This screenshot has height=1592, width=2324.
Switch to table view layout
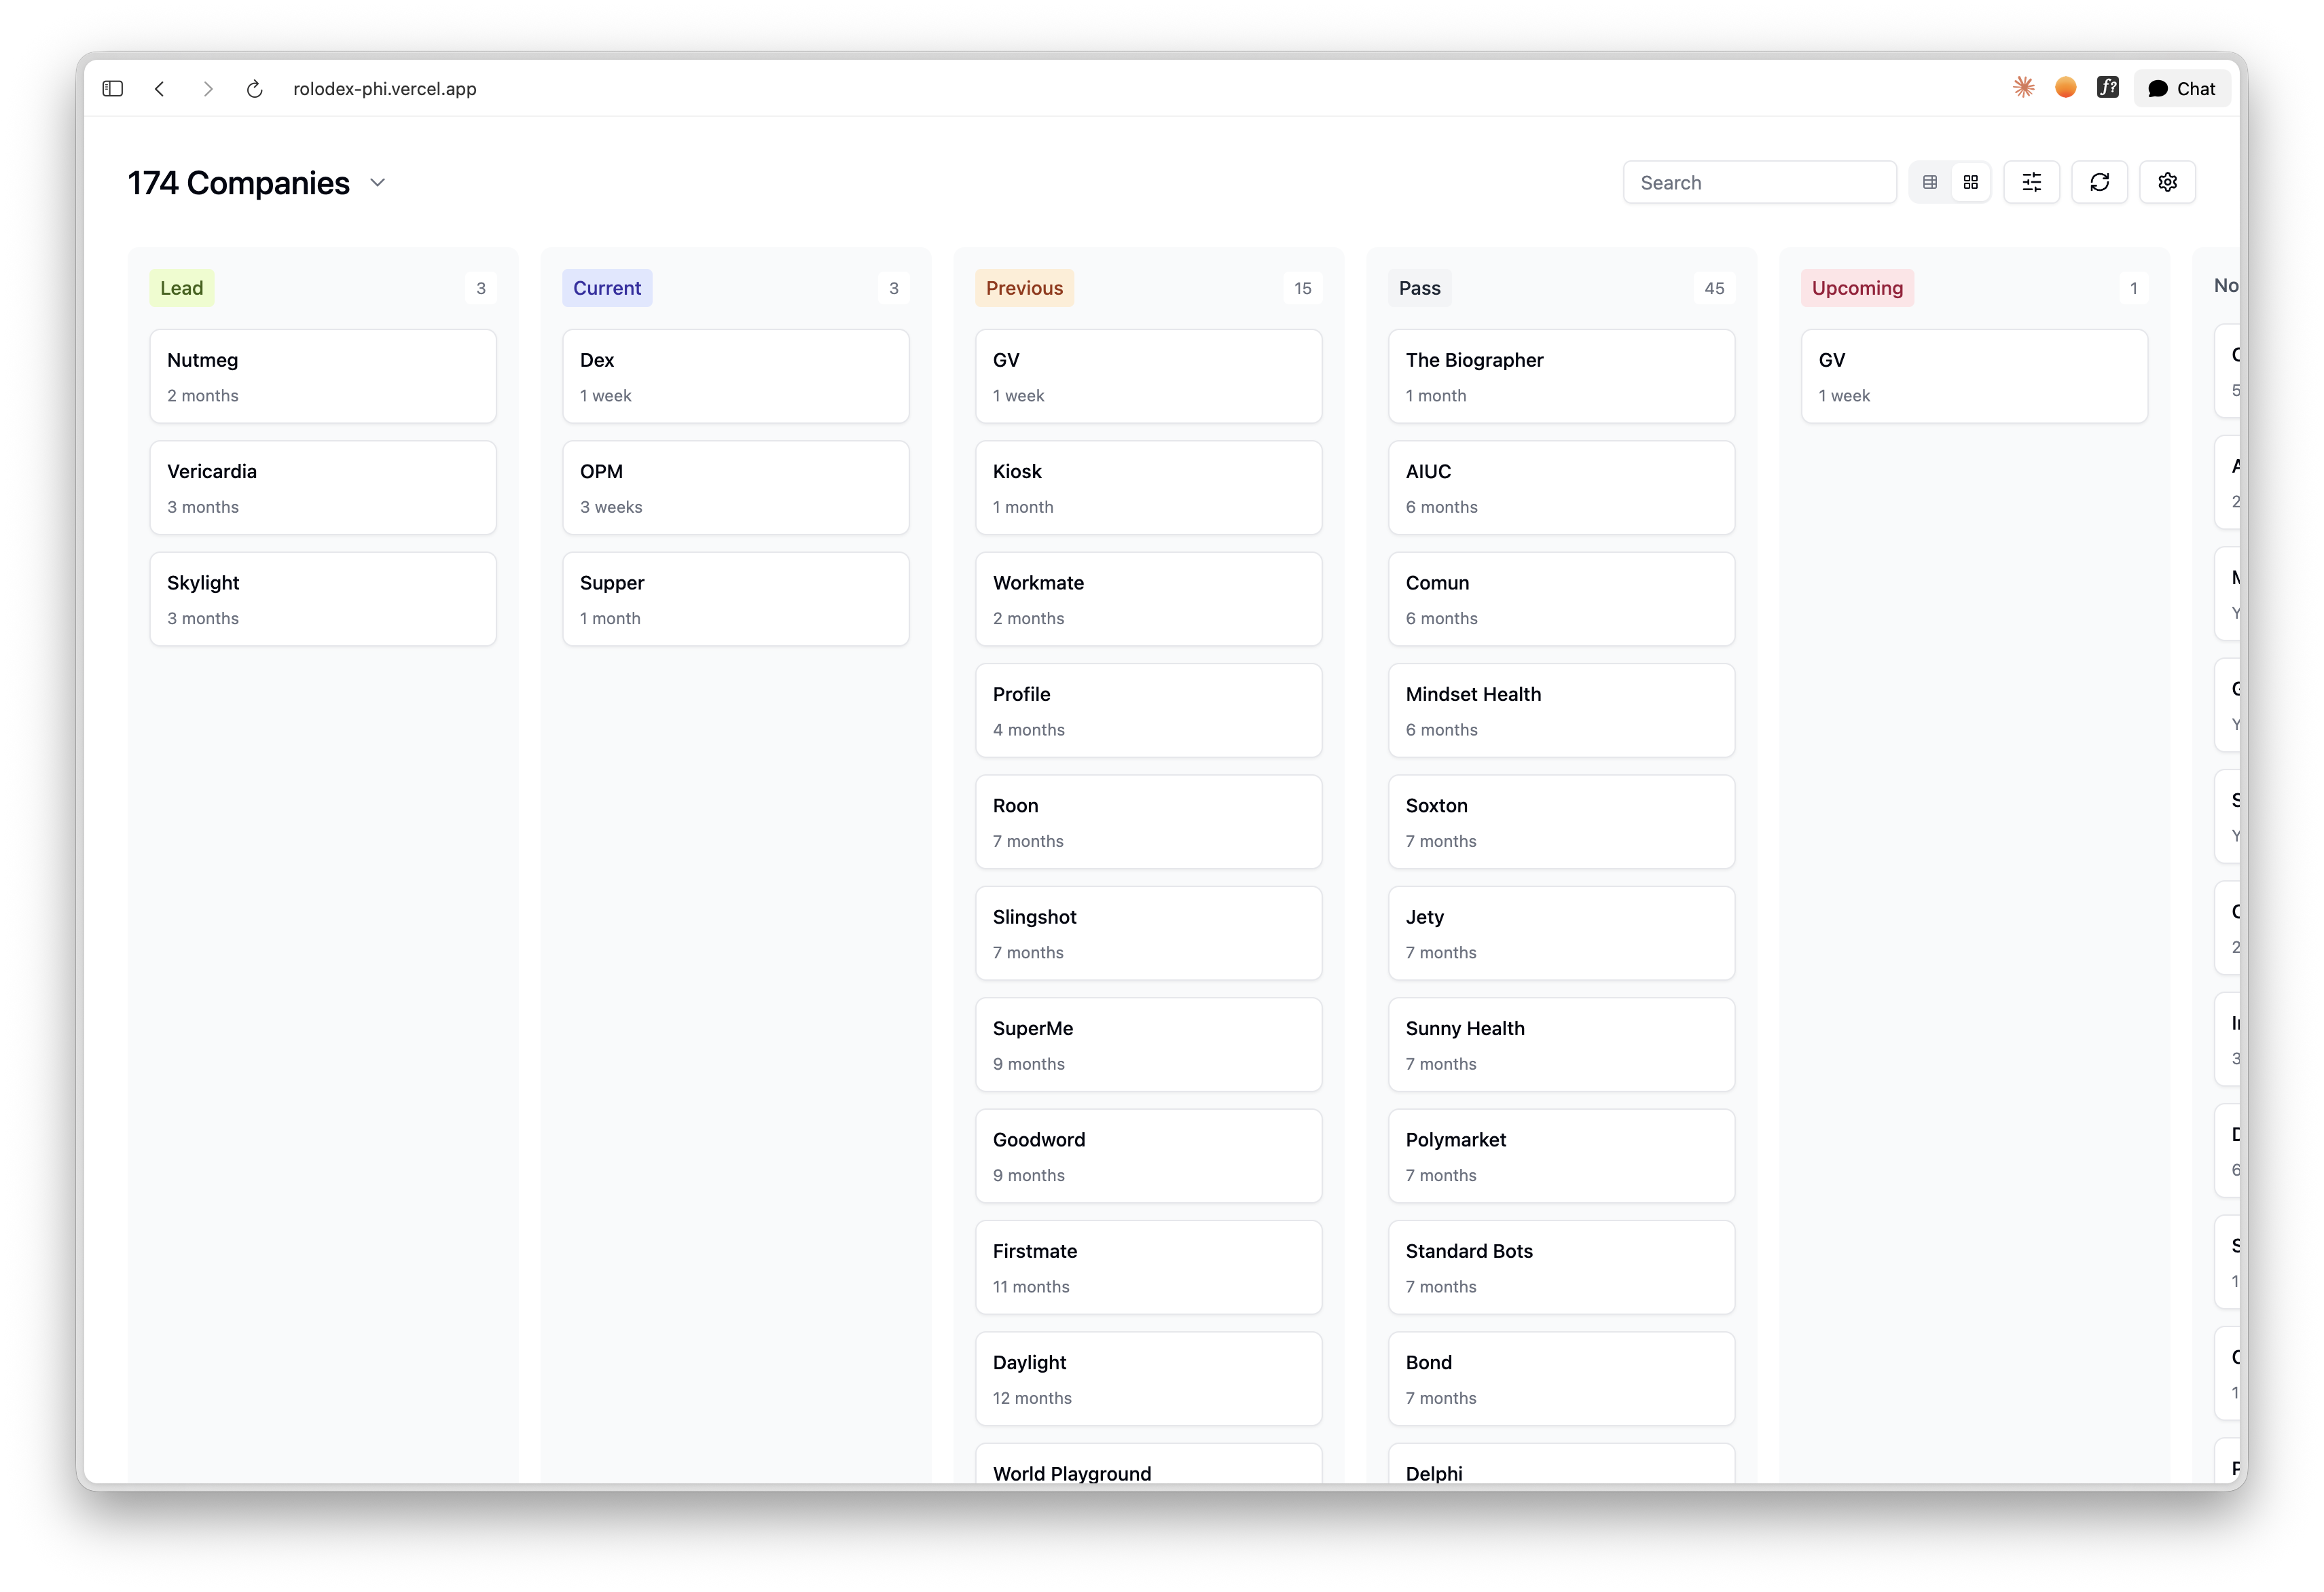tap(1931, 182)
